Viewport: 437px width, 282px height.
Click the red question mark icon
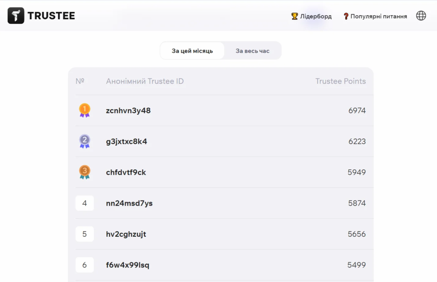(346, 16)
